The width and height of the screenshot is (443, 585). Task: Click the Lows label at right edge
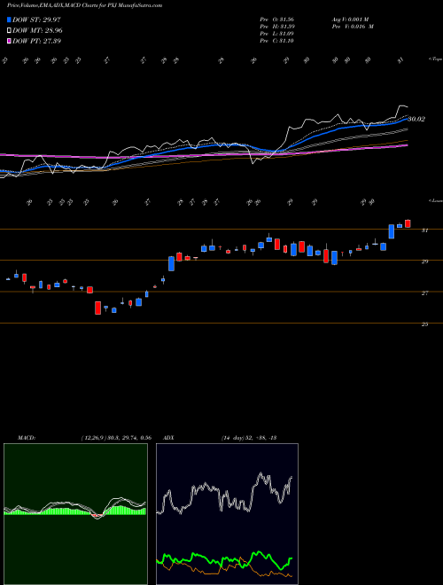pyautogui.click(x=436, y=200)
